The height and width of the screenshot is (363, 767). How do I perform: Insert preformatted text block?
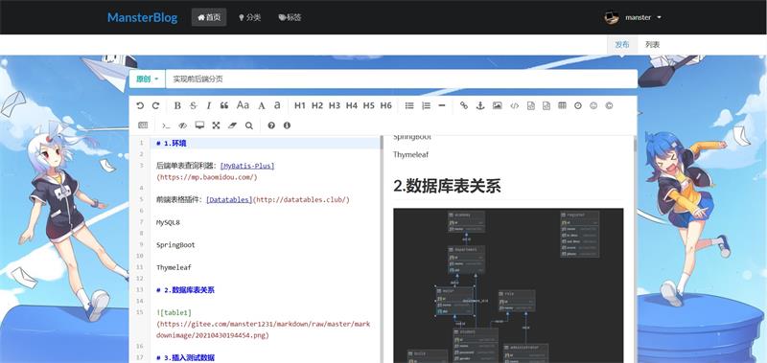point(531,105)
